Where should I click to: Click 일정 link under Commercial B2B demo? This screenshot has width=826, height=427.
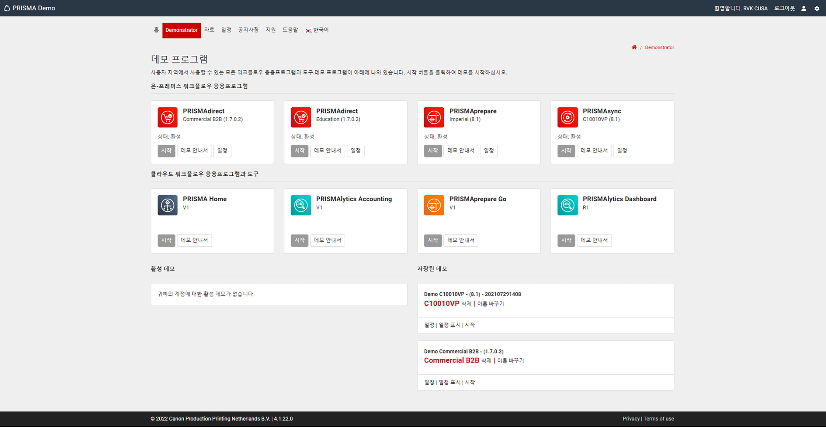click(429, 382)
